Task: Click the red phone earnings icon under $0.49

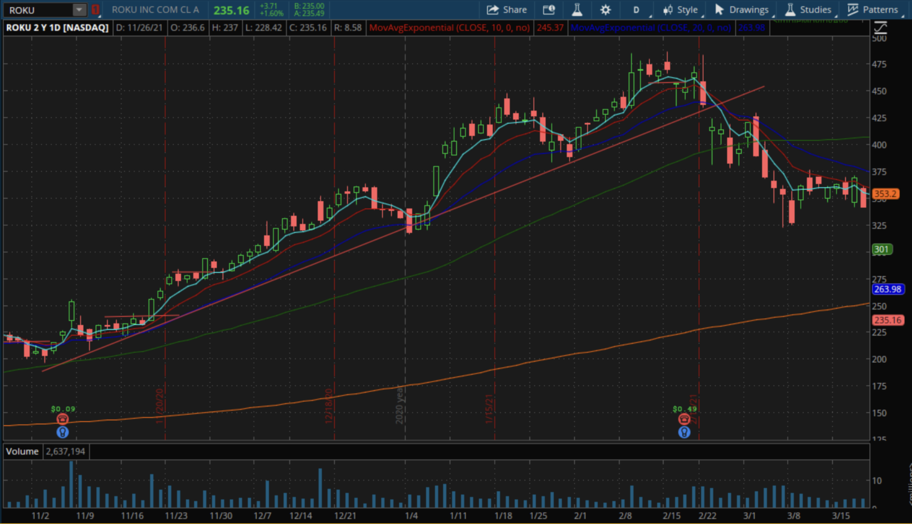Action: point(684,419)
